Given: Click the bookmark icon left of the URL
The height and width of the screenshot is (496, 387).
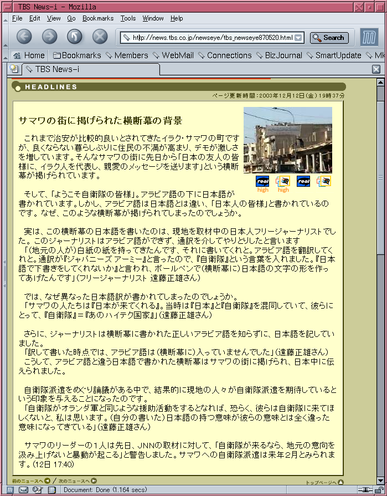Looking at the screenshot, I should (x=126, y=38).
